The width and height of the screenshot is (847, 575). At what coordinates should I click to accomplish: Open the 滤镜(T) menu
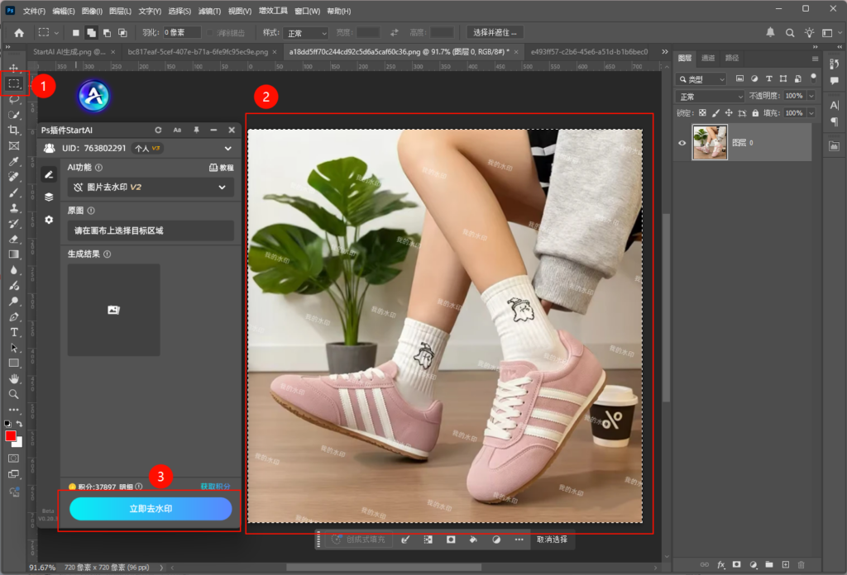point(208,11)
